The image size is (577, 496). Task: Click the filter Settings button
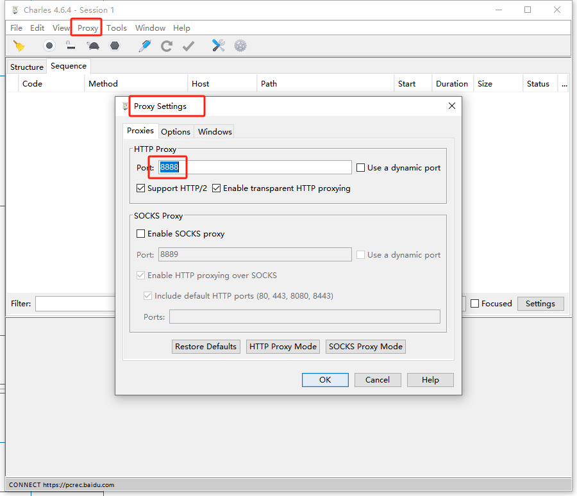[540, 304]
